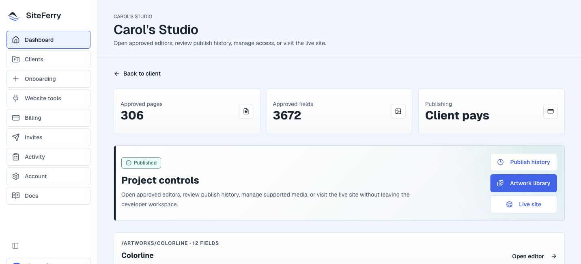Open the Artwork library
Screen dimensions: 581x264
click(523, 183)
